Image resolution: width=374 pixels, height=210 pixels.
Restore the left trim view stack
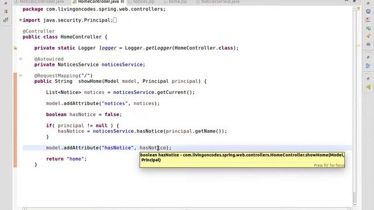pyautogui.click(x=6, y=3)
